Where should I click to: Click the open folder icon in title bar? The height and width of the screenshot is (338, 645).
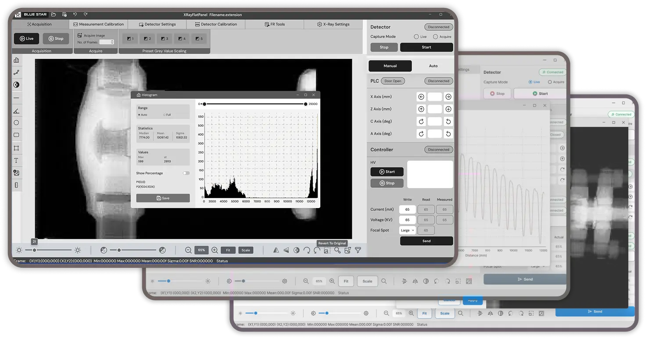(x=54, y=14)
